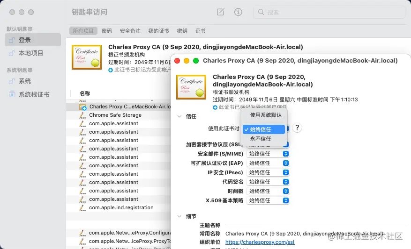The width and height of the screenshot is (411, 249).
Task: Open the 时间戳 trust dropdown
Action: (x=268, y=191)
